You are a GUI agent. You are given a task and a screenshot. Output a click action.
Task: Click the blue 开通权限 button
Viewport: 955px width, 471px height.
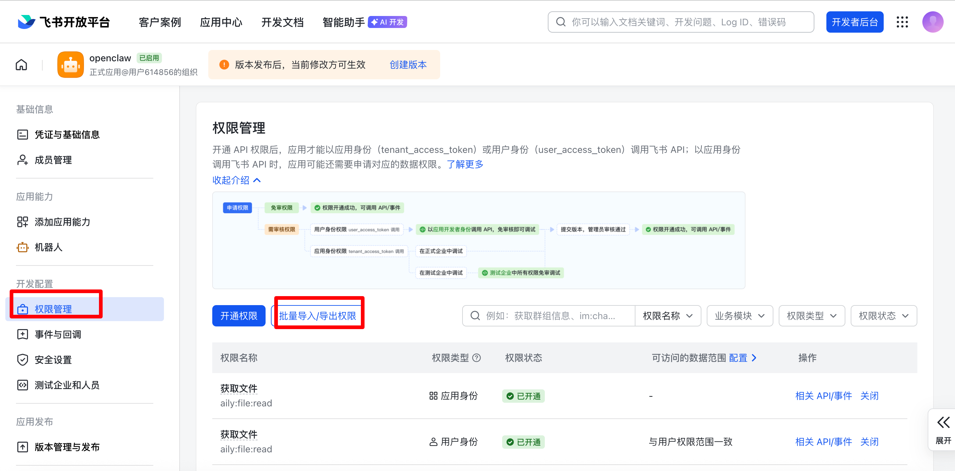point(238,316)
